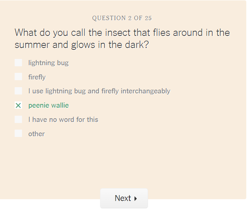
Task: Mark the 'I have no word for this' checkbox
Action: [x=18, y=119]
